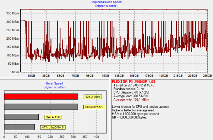Click the Random access: 0.1ms line
This screenshot has height=140, width=213.
(x=129, y=89)
